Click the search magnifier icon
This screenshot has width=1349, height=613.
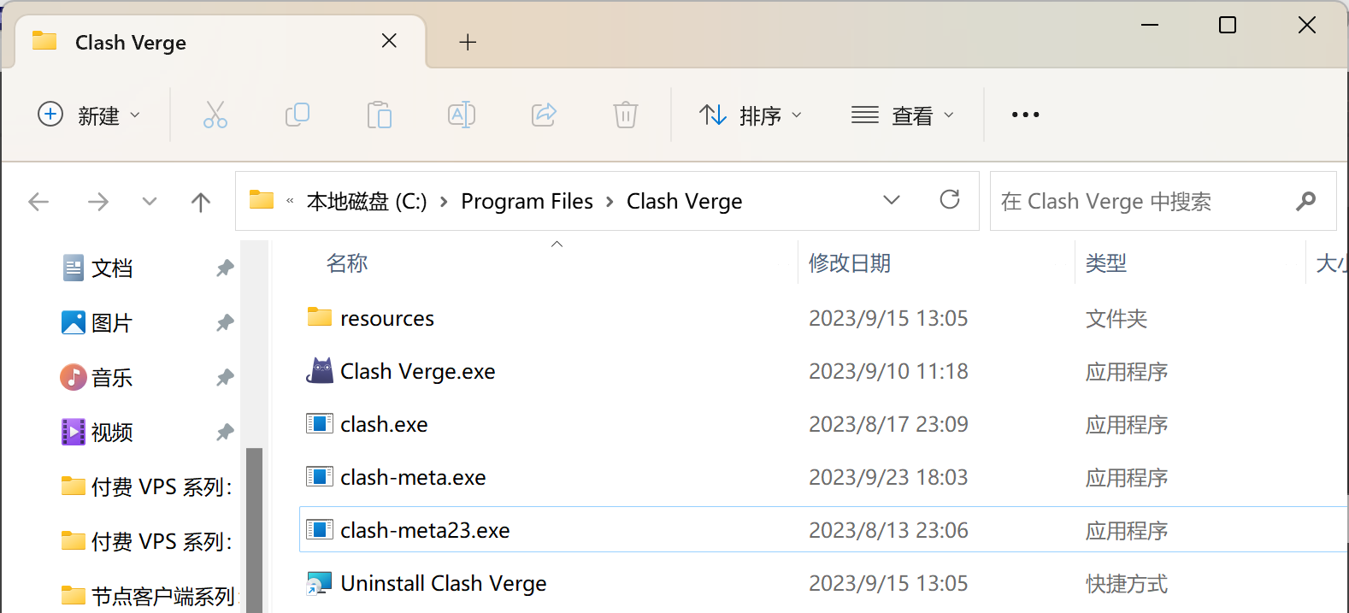pyautogui.click(x=1305, y=201)
